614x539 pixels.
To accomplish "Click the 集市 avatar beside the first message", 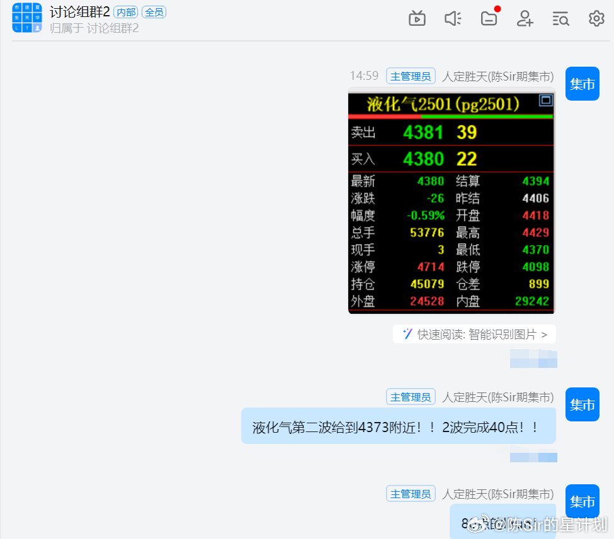I will click(x=582, y=84).
